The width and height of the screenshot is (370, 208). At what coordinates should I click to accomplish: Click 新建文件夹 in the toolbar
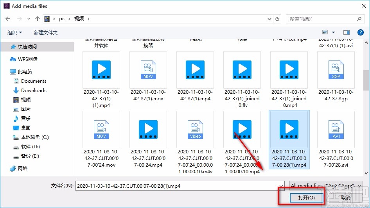point(46,32)
